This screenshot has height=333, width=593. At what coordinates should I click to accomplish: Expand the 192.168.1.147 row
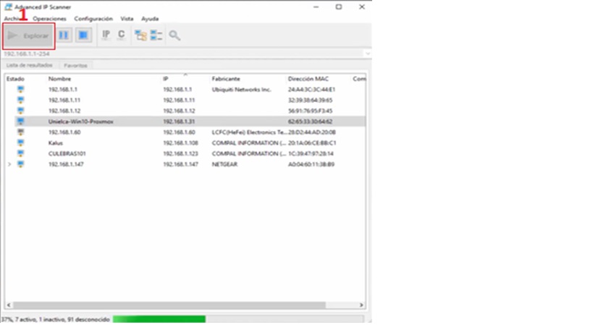pyautogui.click(x=9, y=164)
